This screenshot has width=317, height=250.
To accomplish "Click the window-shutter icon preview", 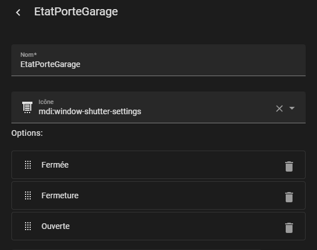I will [27, 107].
